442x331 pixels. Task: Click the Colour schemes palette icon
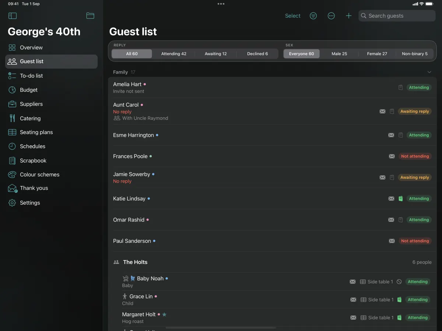point(12,175)
